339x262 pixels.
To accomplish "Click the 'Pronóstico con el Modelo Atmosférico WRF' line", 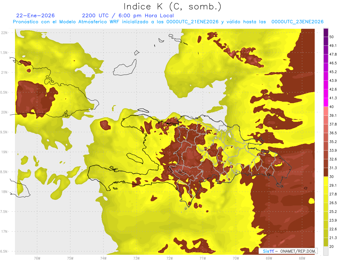I will [168, 22].
